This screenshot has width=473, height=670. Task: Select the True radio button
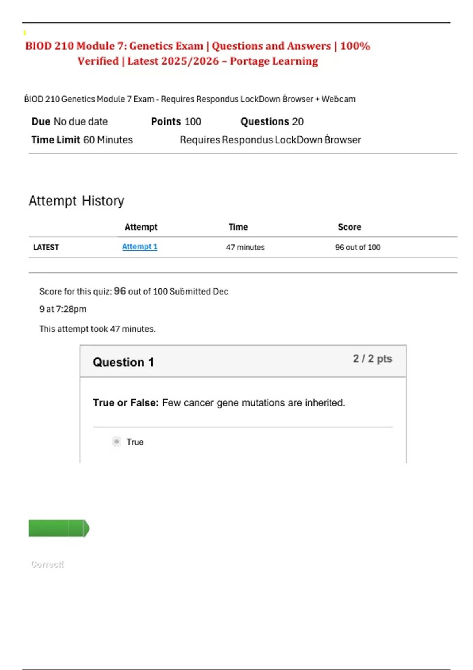click(x=116, y=442)
